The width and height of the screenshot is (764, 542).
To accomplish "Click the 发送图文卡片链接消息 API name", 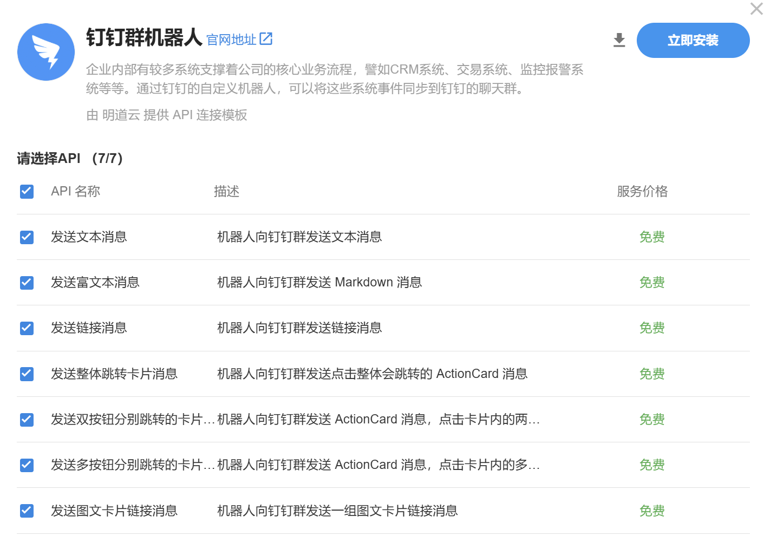I will pyautogui.click(x=114, y=511).
